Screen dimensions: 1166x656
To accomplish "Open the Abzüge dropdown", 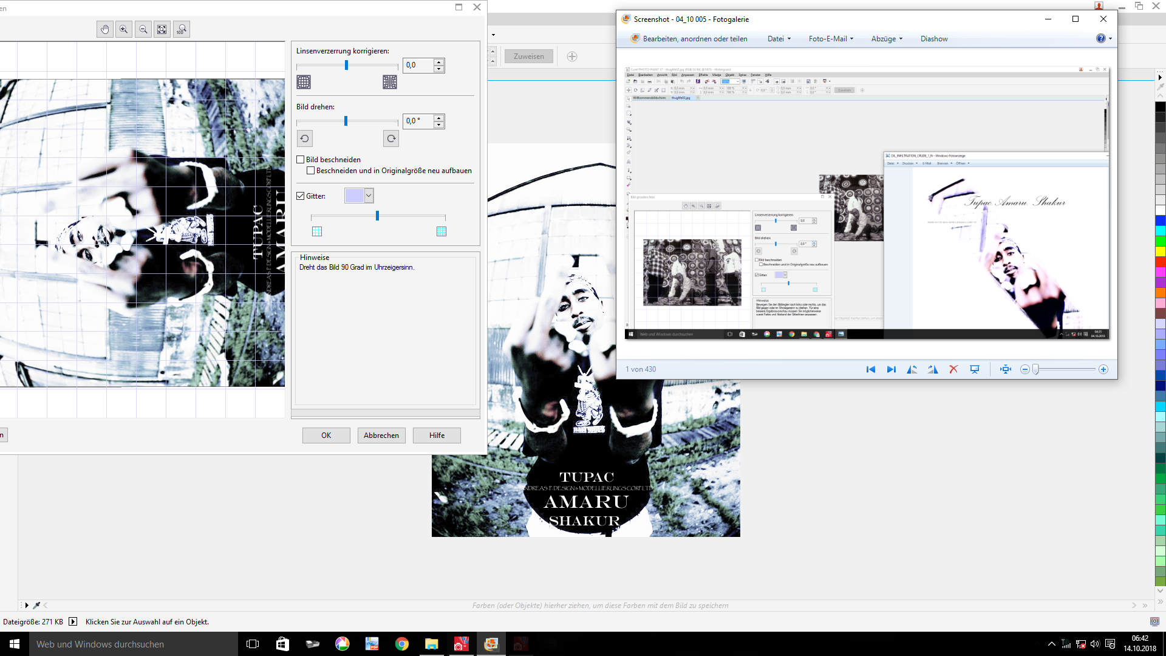I will 887,39.
